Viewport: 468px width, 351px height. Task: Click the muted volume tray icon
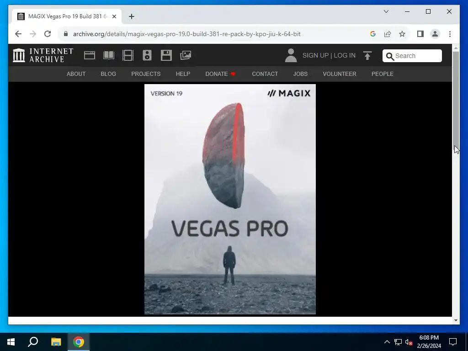(409, 342)
